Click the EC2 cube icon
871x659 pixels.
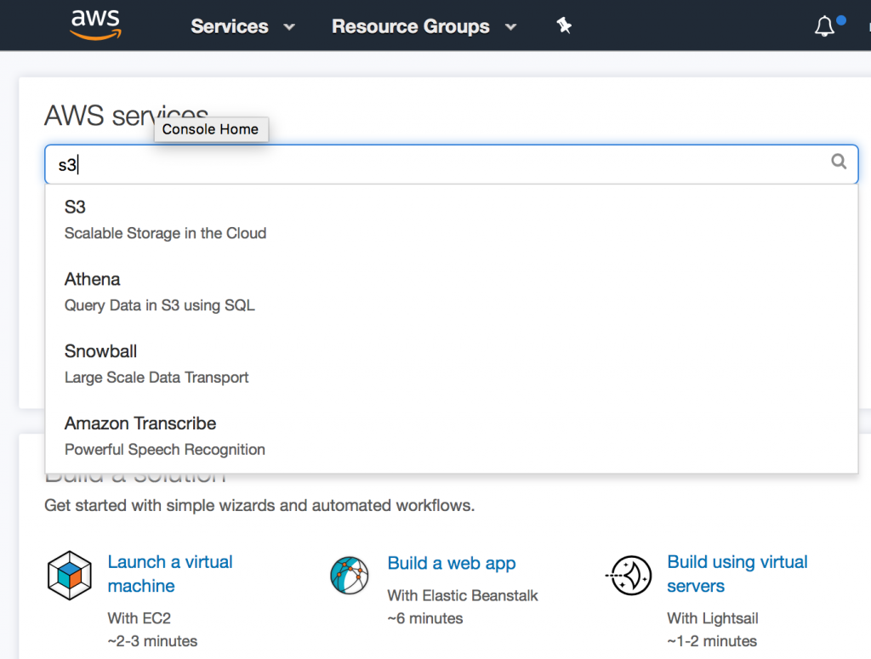point(68,575)
